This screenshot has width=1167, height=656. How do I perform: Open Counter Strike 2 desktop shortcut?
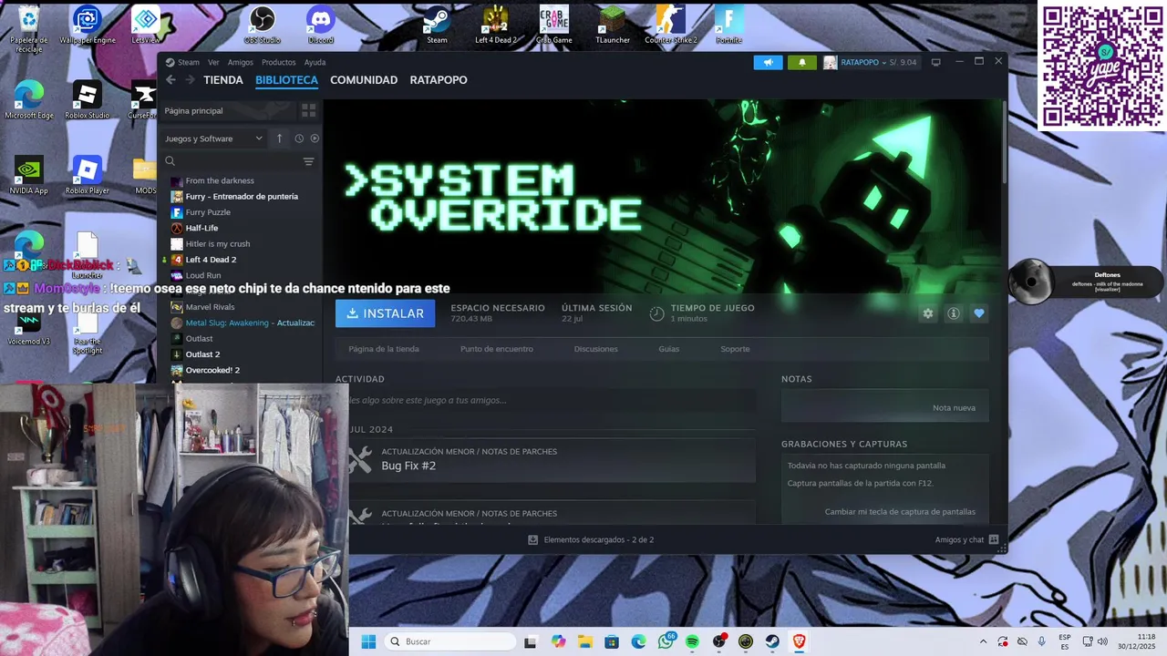[x=671, y=25]
